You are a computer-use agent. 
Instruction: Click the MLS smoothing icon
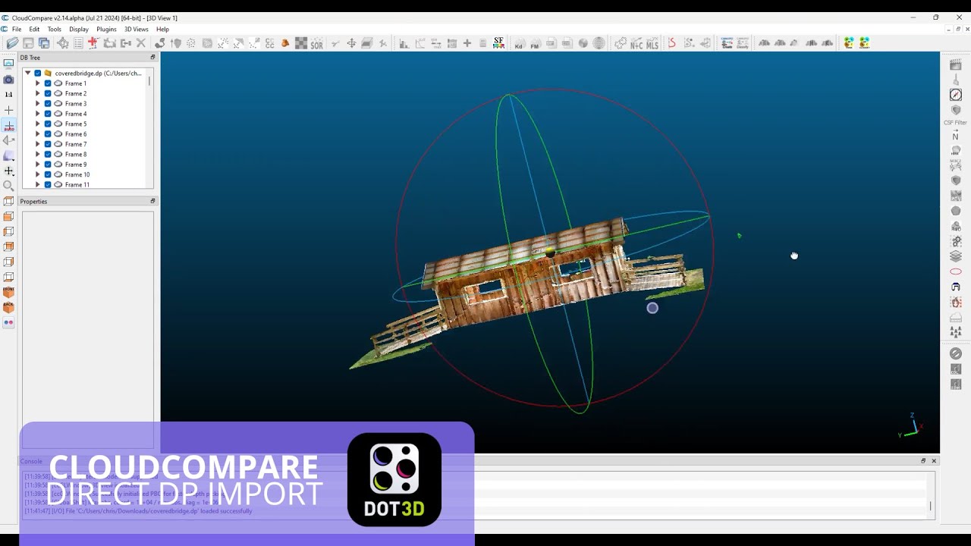click(652, 44)
